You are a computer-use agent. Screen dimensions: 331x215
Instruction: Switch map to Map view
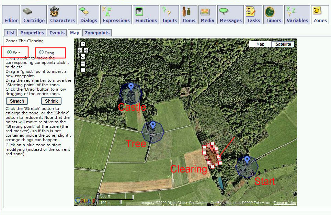[260, 44]
